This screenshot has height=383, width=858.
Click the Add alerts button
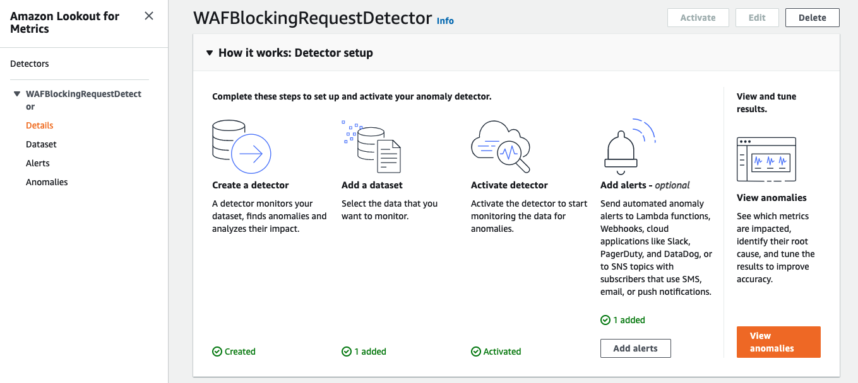635,348
